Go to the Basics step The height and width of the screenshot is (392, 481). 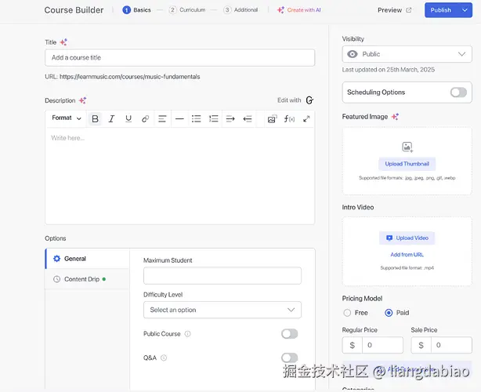(x=136, y=10)
